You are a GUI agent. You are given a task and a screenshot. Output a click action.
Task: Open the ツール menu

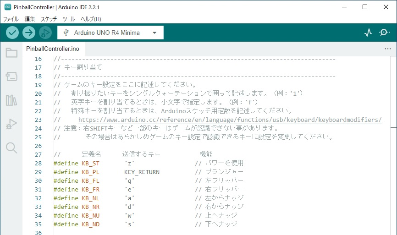pos(69,19)
